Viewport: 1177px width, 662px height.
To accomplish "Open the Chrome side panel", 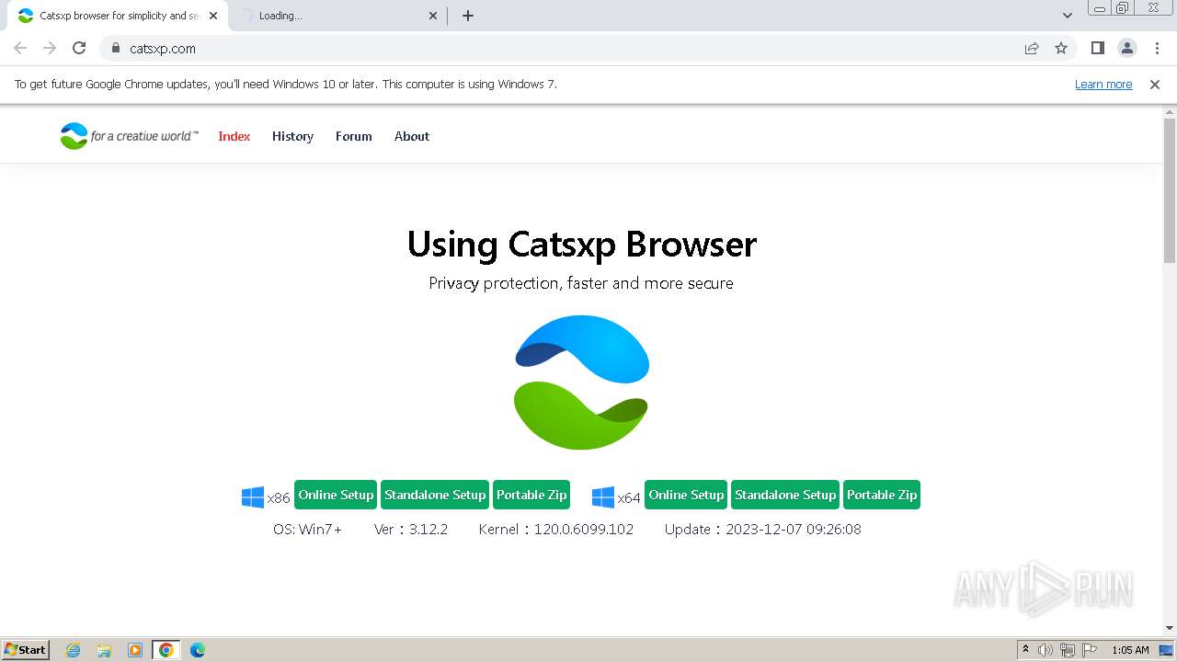I will (x=1097, y=48).
